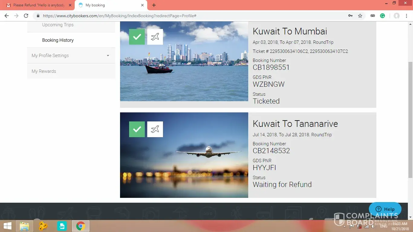Image resolution: width=413 pixels, height=232 pixels.
Task: Show hidden system tray icons
Action: tap(344, 226)
